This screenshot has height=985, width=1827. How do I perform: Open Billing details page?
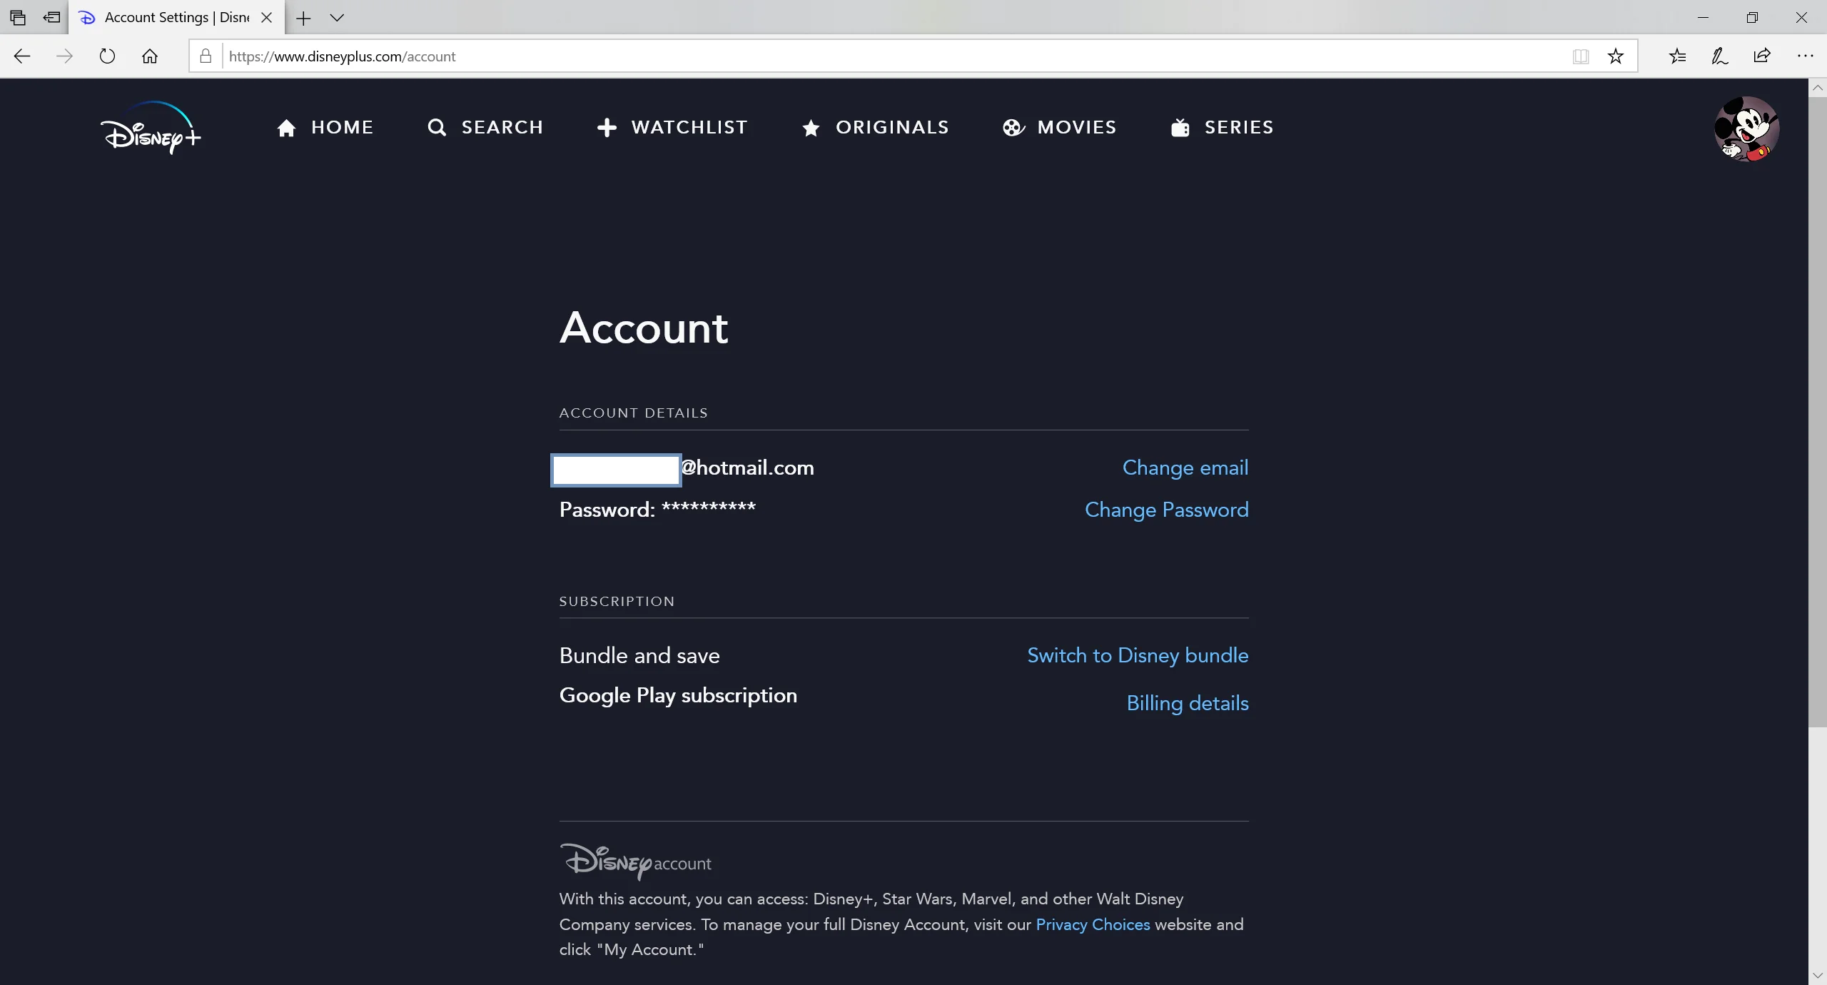tap(1188, 704)
